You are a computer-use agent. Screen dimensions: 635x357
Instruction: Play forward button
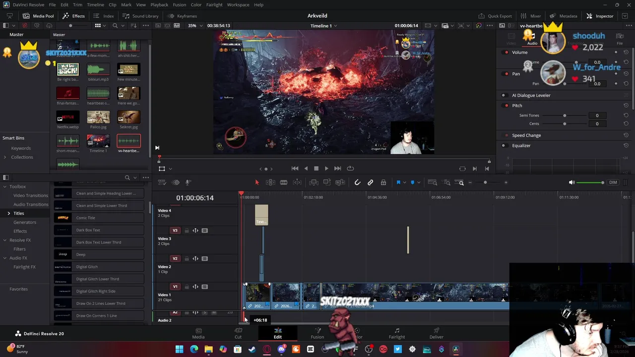(326, 169)
